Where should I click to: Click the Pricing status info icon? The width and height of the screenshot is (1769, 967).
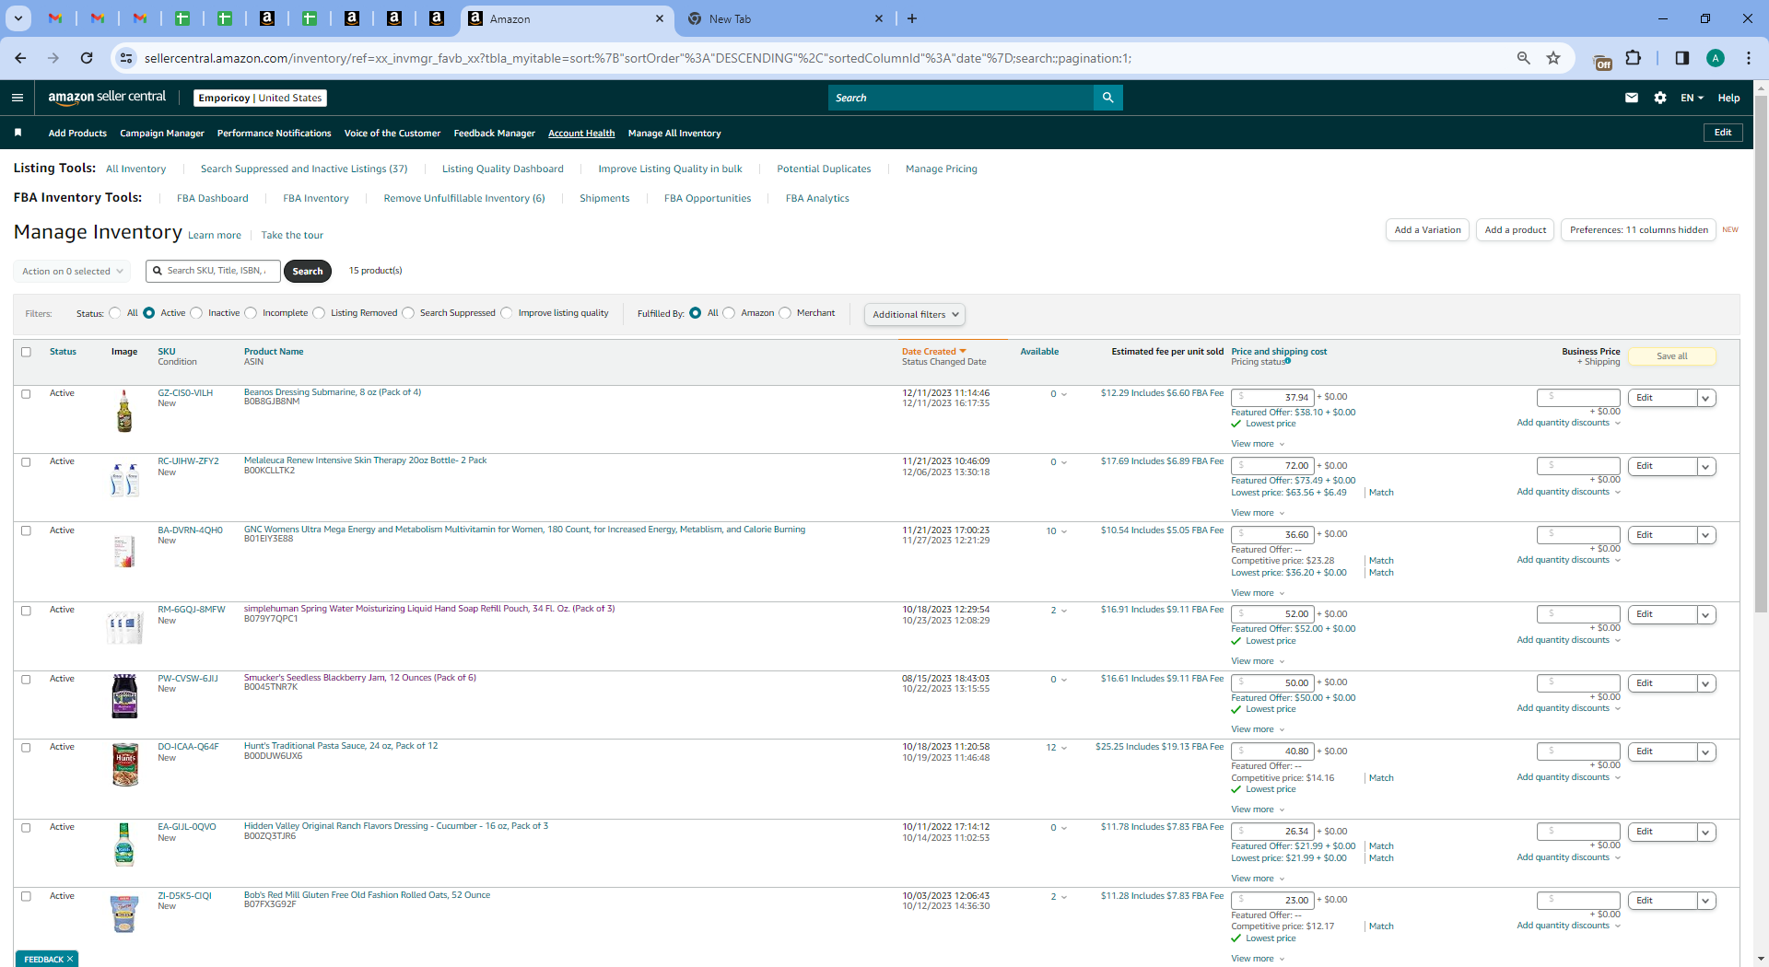tap(1288, 361)
